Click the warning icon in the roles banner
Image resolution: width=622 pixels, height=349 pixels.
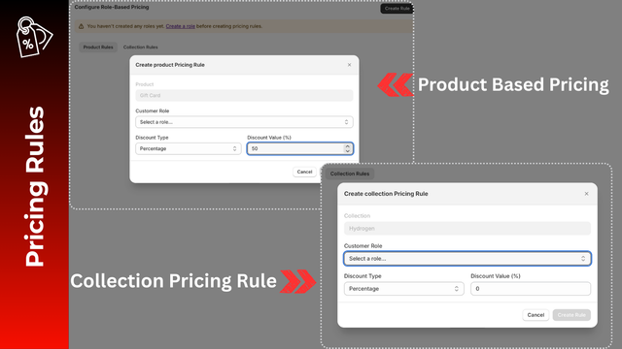(81, 26)
